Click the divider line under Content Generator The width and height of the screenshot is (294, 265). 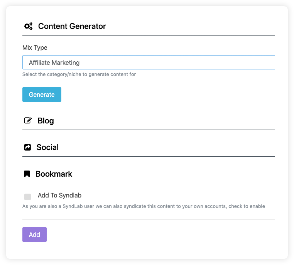pyautogui.click(x=149, y=35)
